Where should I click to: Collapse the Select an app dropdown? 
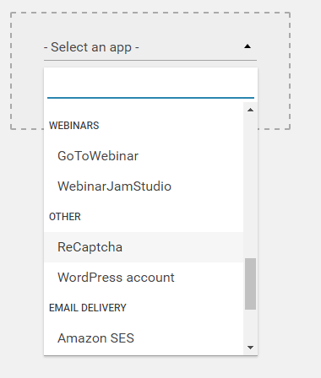point(150,47)
